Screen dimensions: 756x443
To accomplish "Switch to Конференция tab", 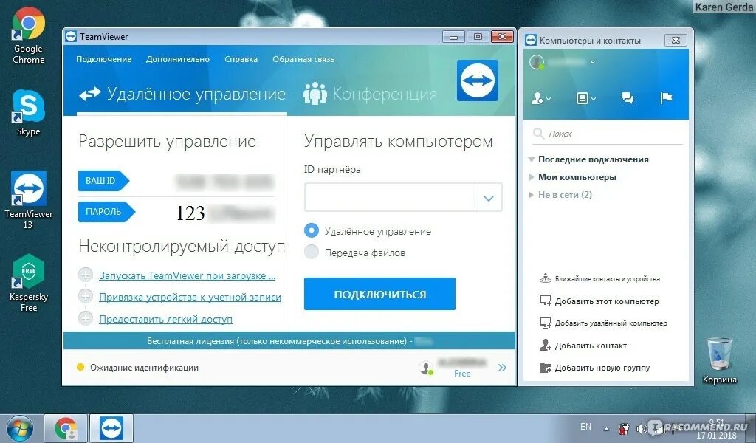I will (371, 94).
